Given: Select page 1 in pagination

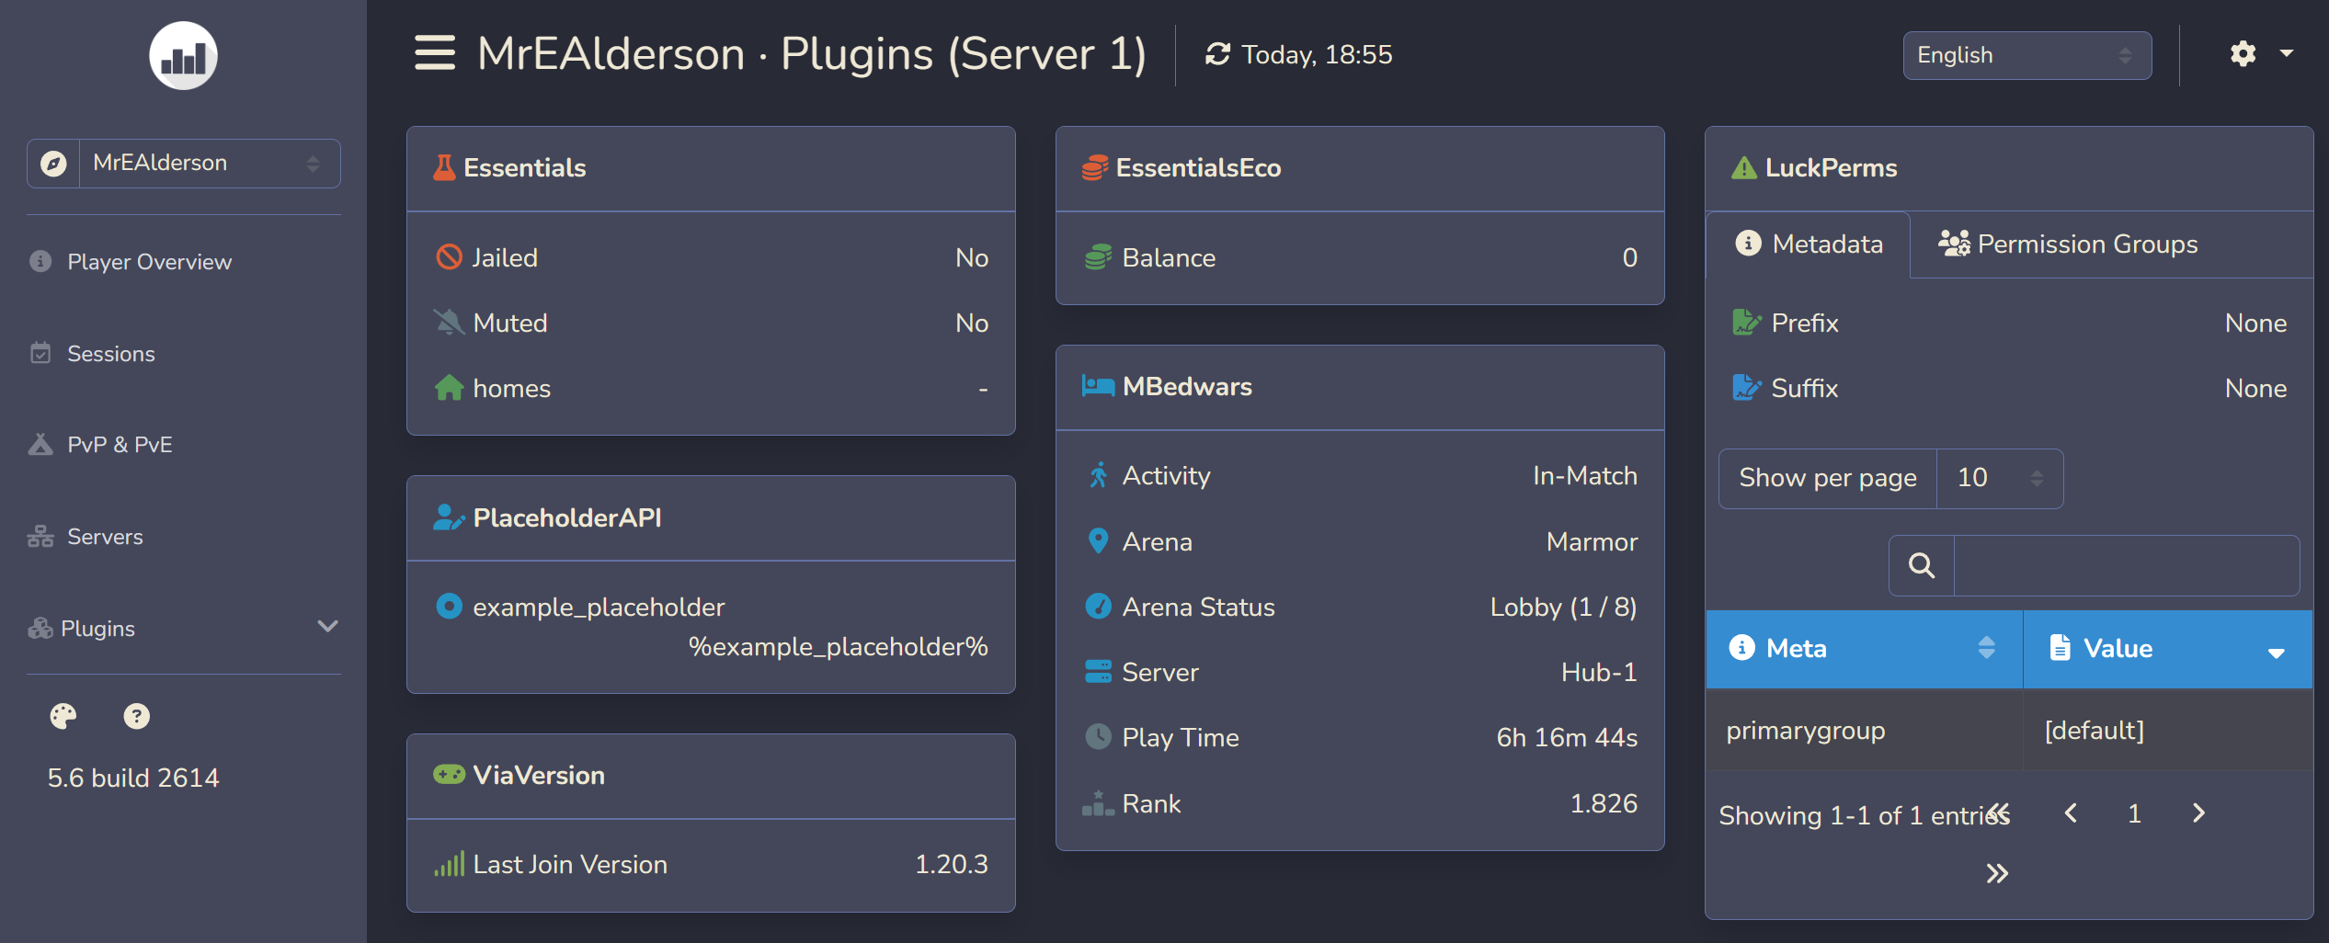Looking at the screenshot, I should point(2134,813).
